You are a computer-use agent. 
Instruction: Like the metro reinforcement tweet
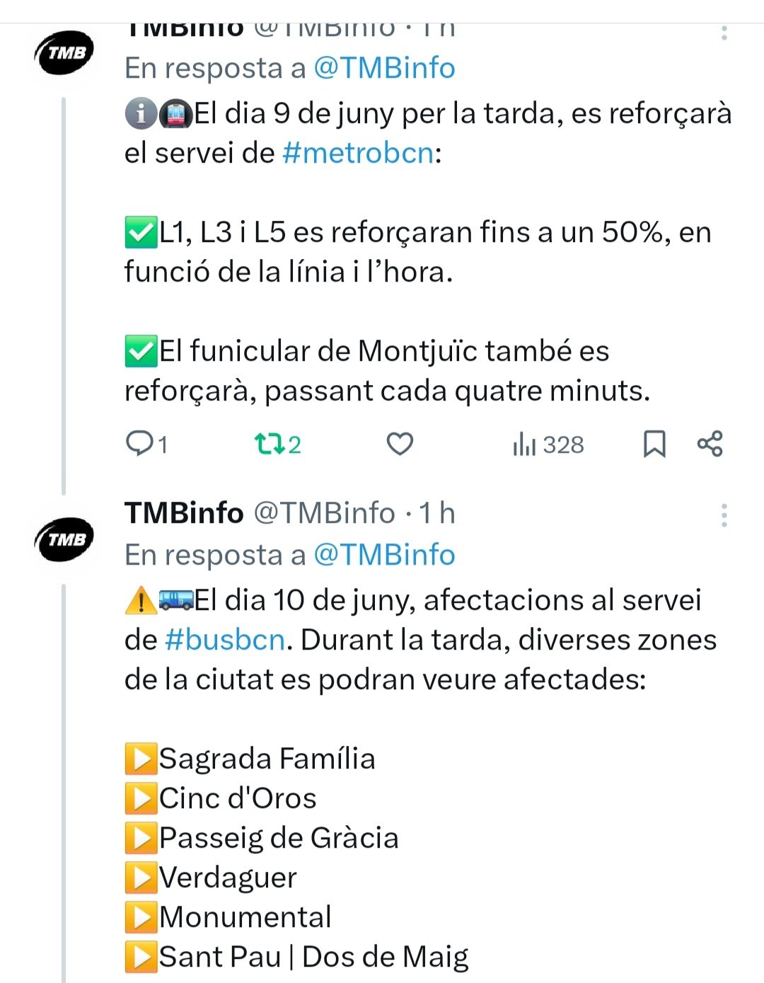click(x=400, y=444)
